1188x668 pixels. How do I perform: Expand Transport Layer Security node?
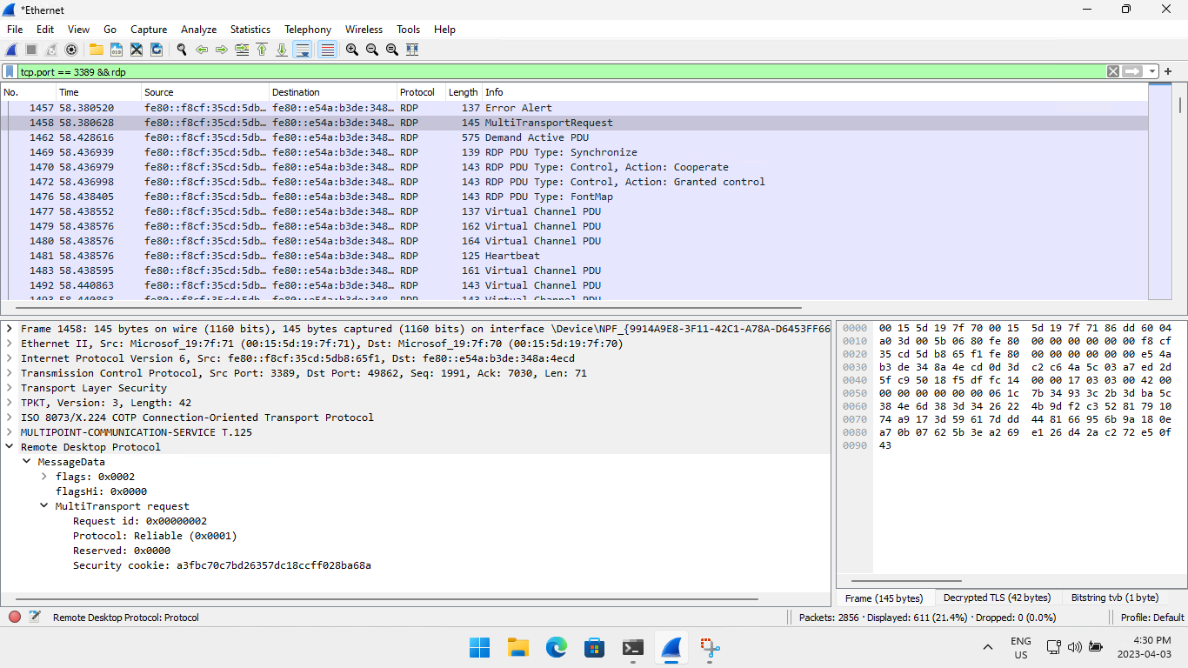click(10, 388)
